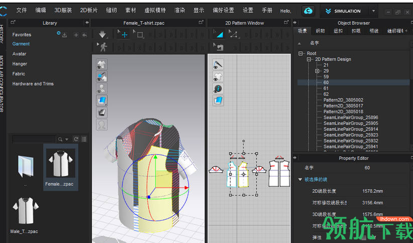
Task: Select Pattern2D_3805017 in the tree
Action: (343, 106)
